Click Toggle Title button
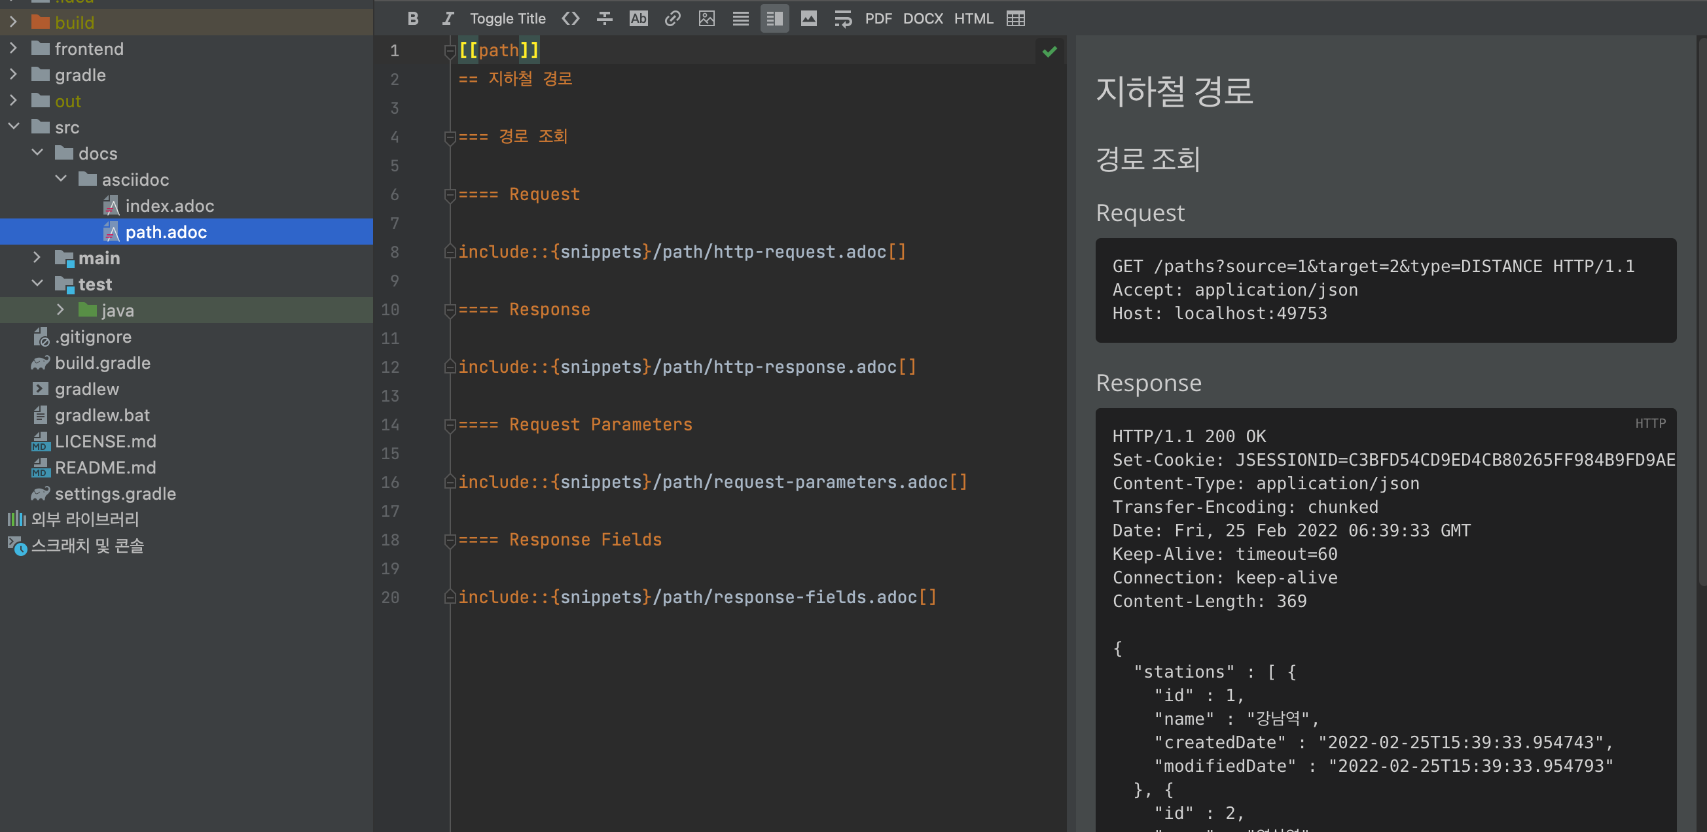The width and height of the screenshot is (1707, 832). (508, 18)
